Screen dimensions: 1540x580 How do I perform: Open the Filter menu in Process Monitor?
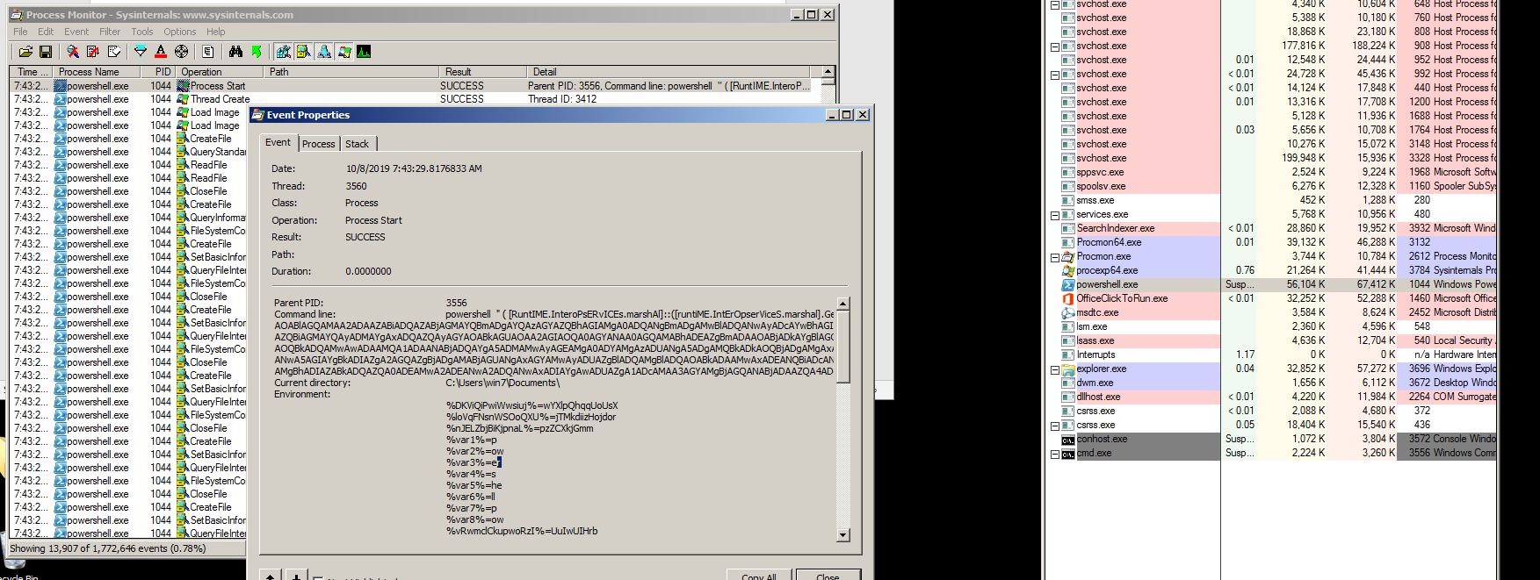110,32
